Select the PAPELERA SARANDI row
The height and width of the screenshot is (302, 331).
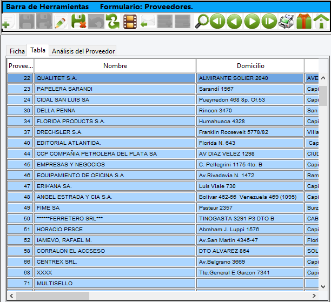pos(163,89)
